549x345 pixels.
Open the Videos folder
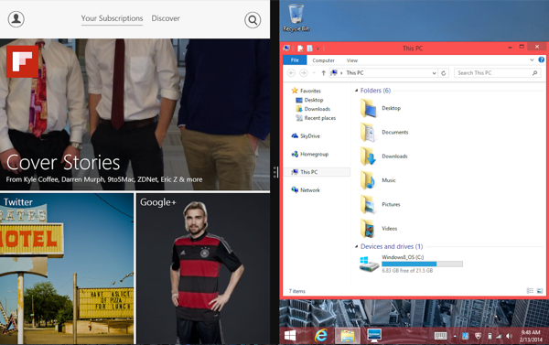(379, 229)
